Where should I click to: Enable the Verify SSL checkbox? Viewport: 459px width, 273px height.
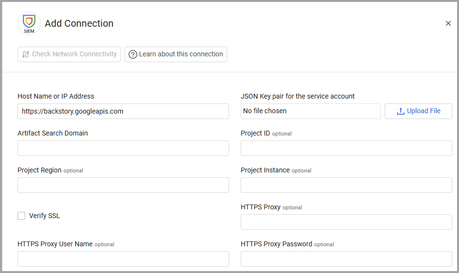21,216
